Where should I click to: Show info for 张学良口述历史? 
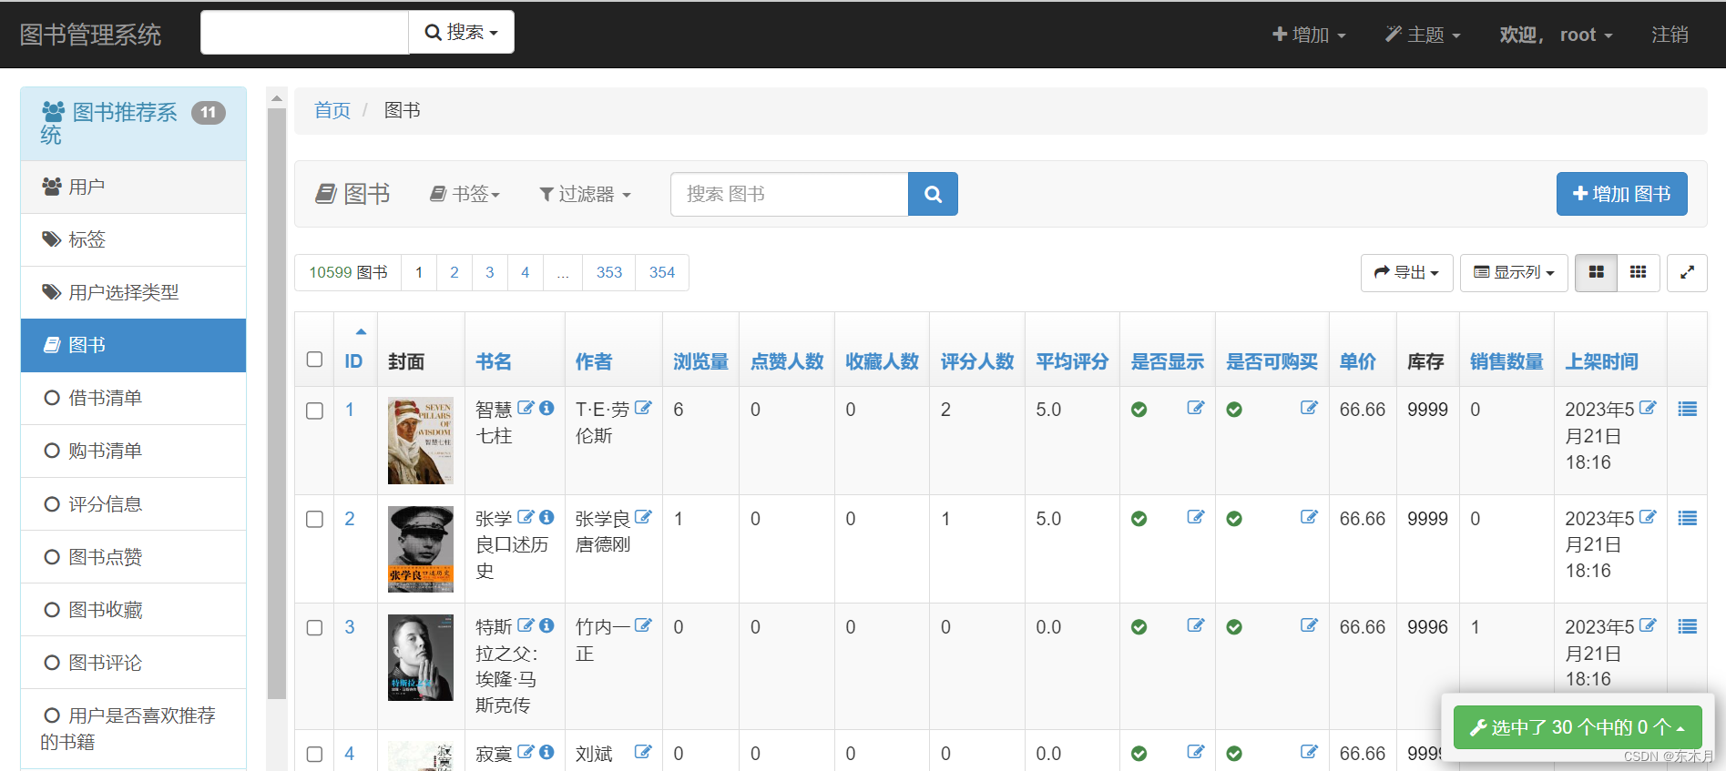click(x=546, y=517)
